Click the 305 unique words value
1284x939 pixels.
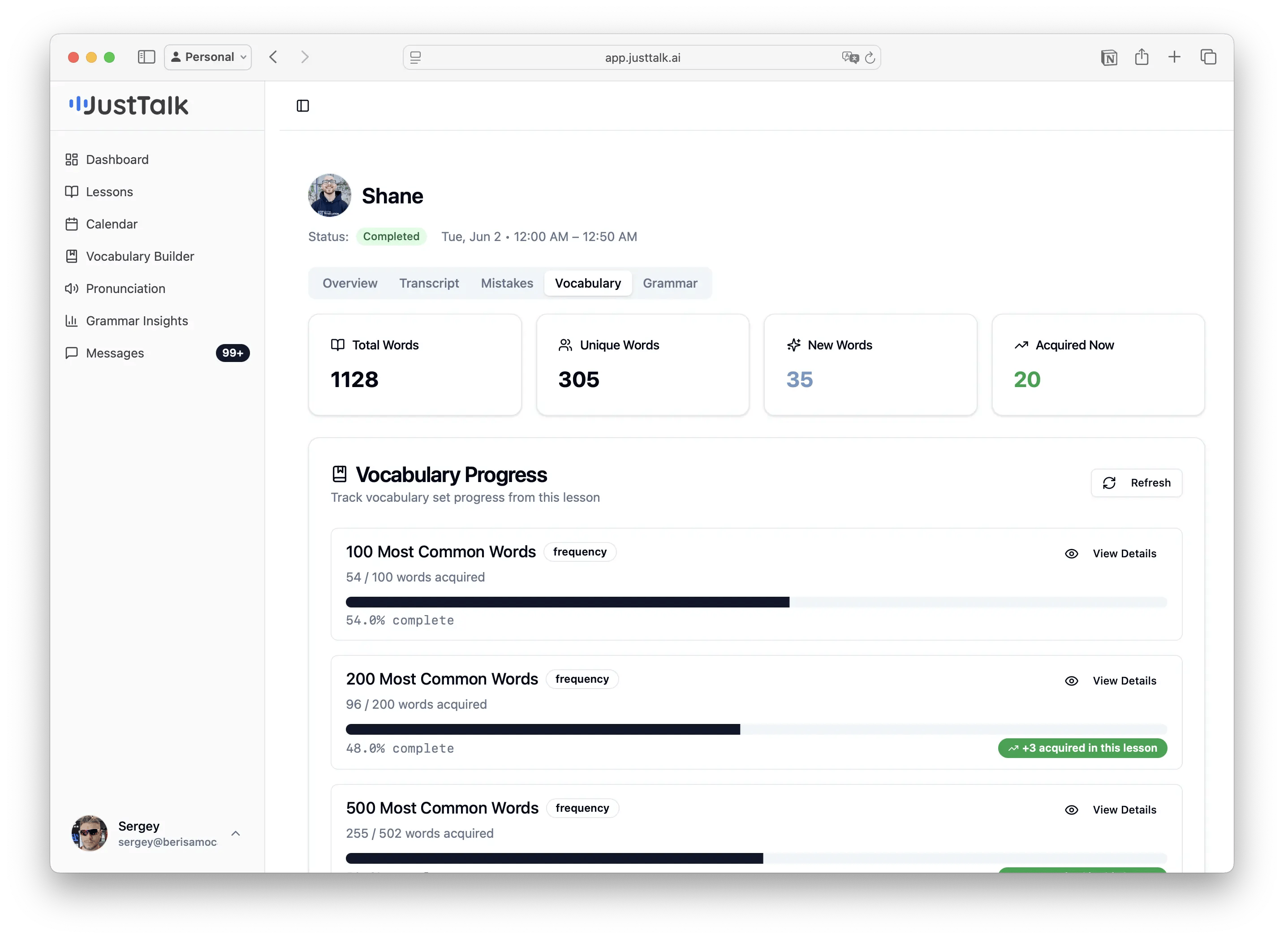click(x=579, y=380)
